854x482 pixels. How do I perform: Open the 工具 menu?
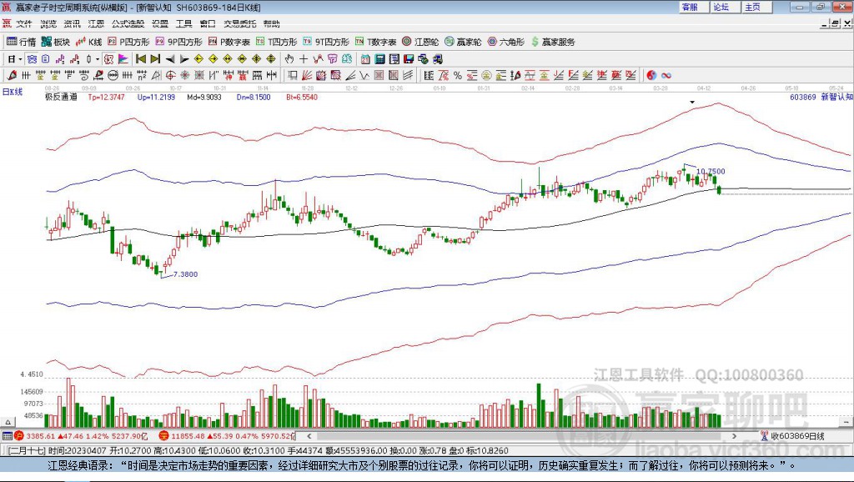tap(183, 23)
